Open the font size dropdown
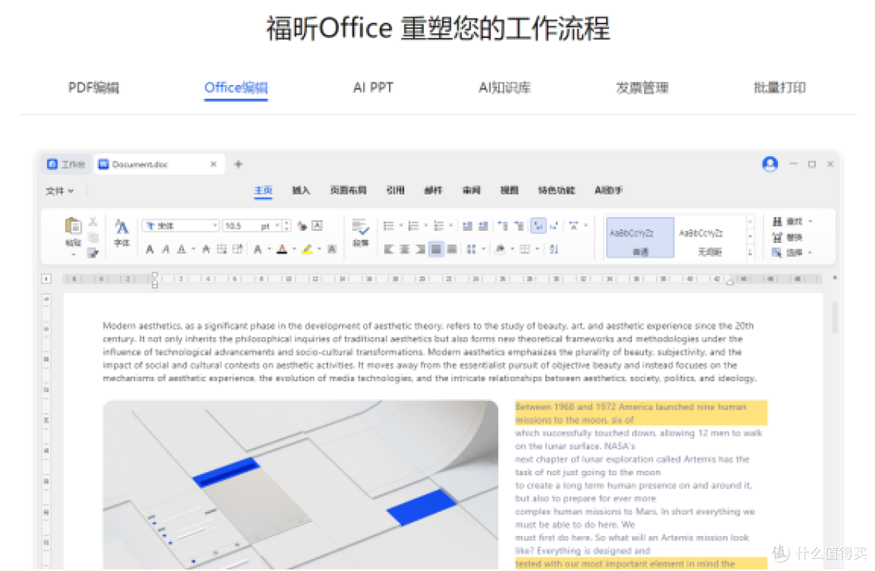This screenshot has width=875, height=571. 277,226
